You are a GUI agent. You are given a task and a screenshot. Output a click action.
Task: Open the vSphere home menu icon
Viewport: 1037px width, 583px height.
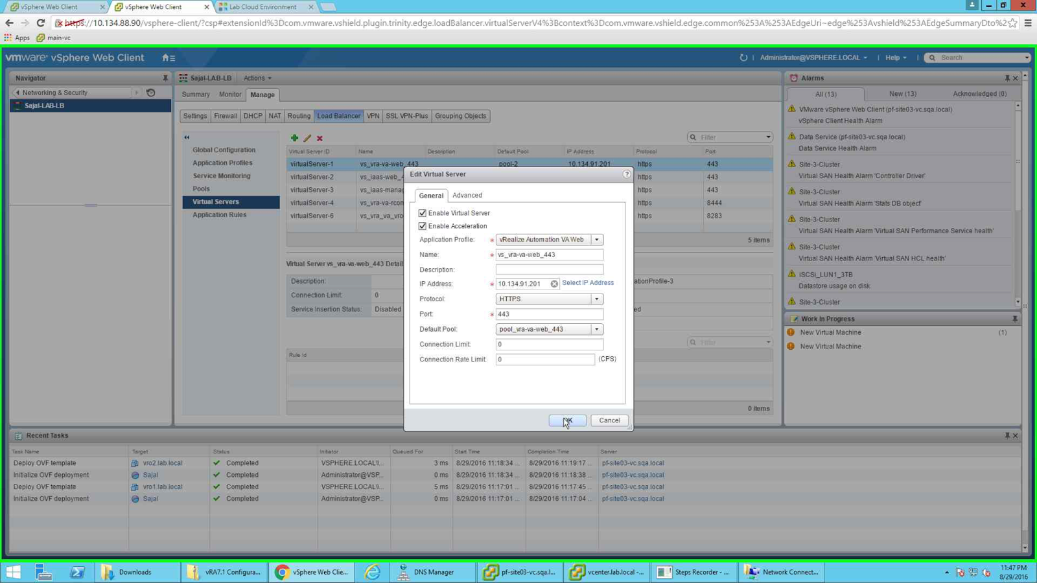(x=169, y=58)
